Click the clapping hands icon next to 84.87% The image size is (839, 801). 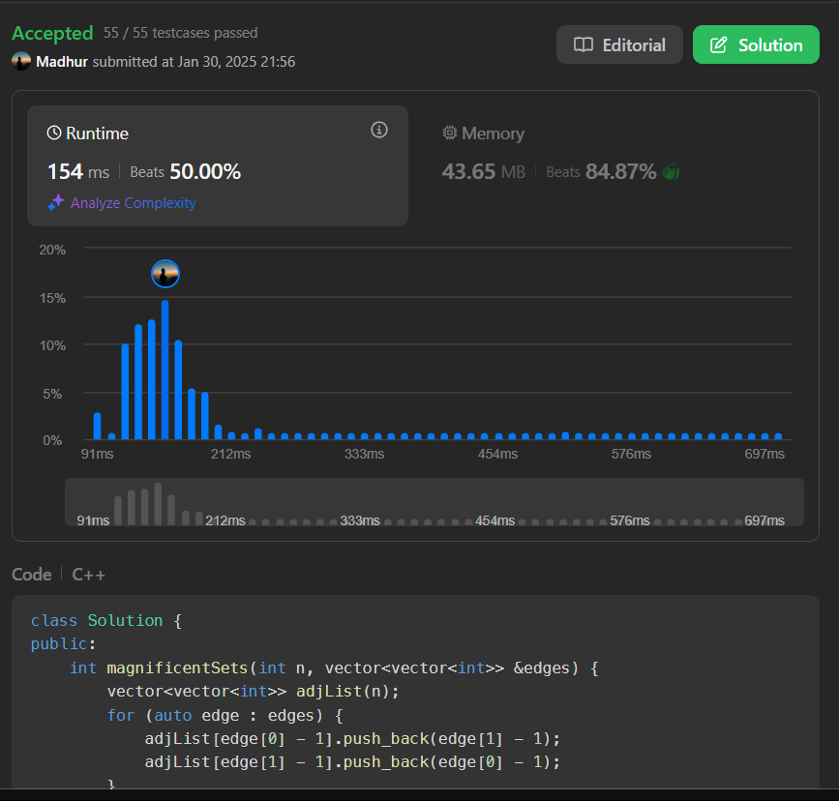(x=671, y=172)
